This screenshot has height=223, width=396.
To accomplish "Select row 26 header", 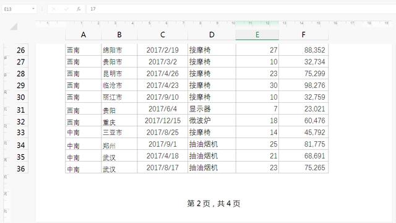I will [21, 50].
